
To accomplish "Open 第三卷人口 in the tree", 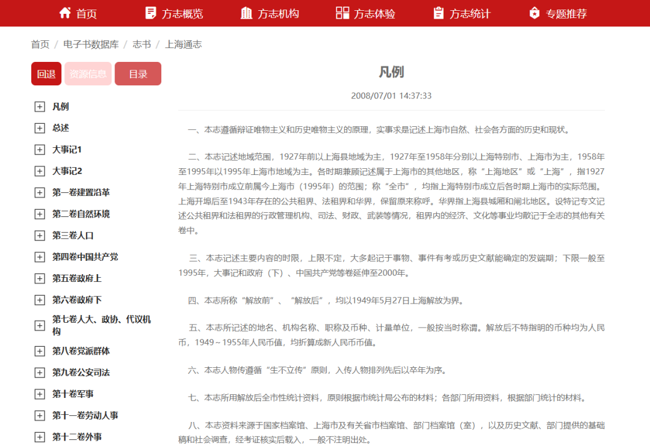I will [73, 236].
